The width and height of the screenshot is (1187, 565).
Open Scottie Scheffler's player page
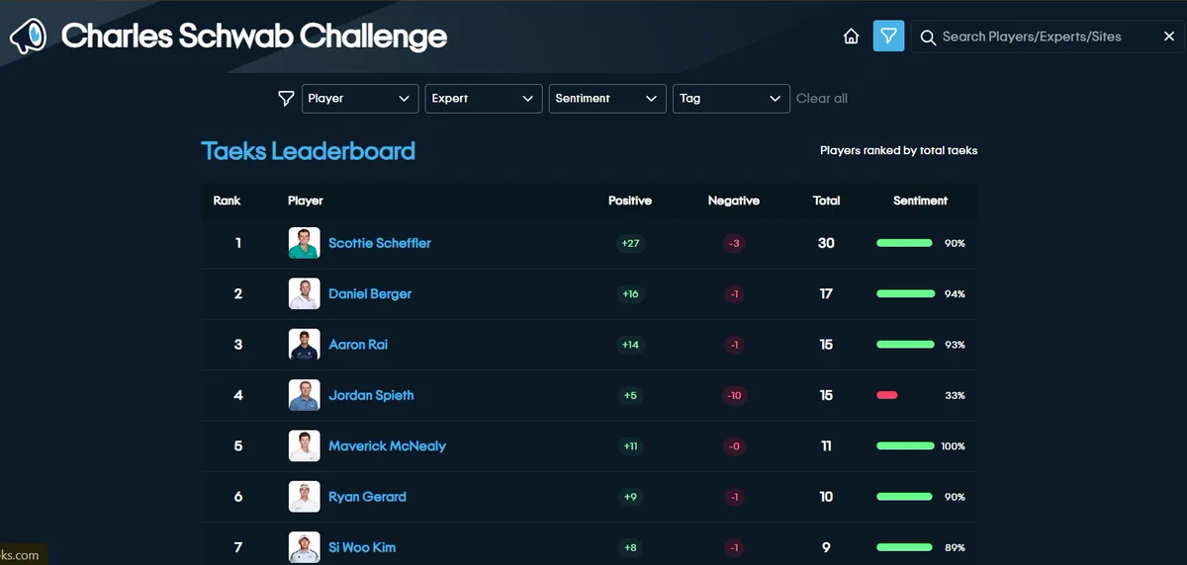click(x=380, y=243)
